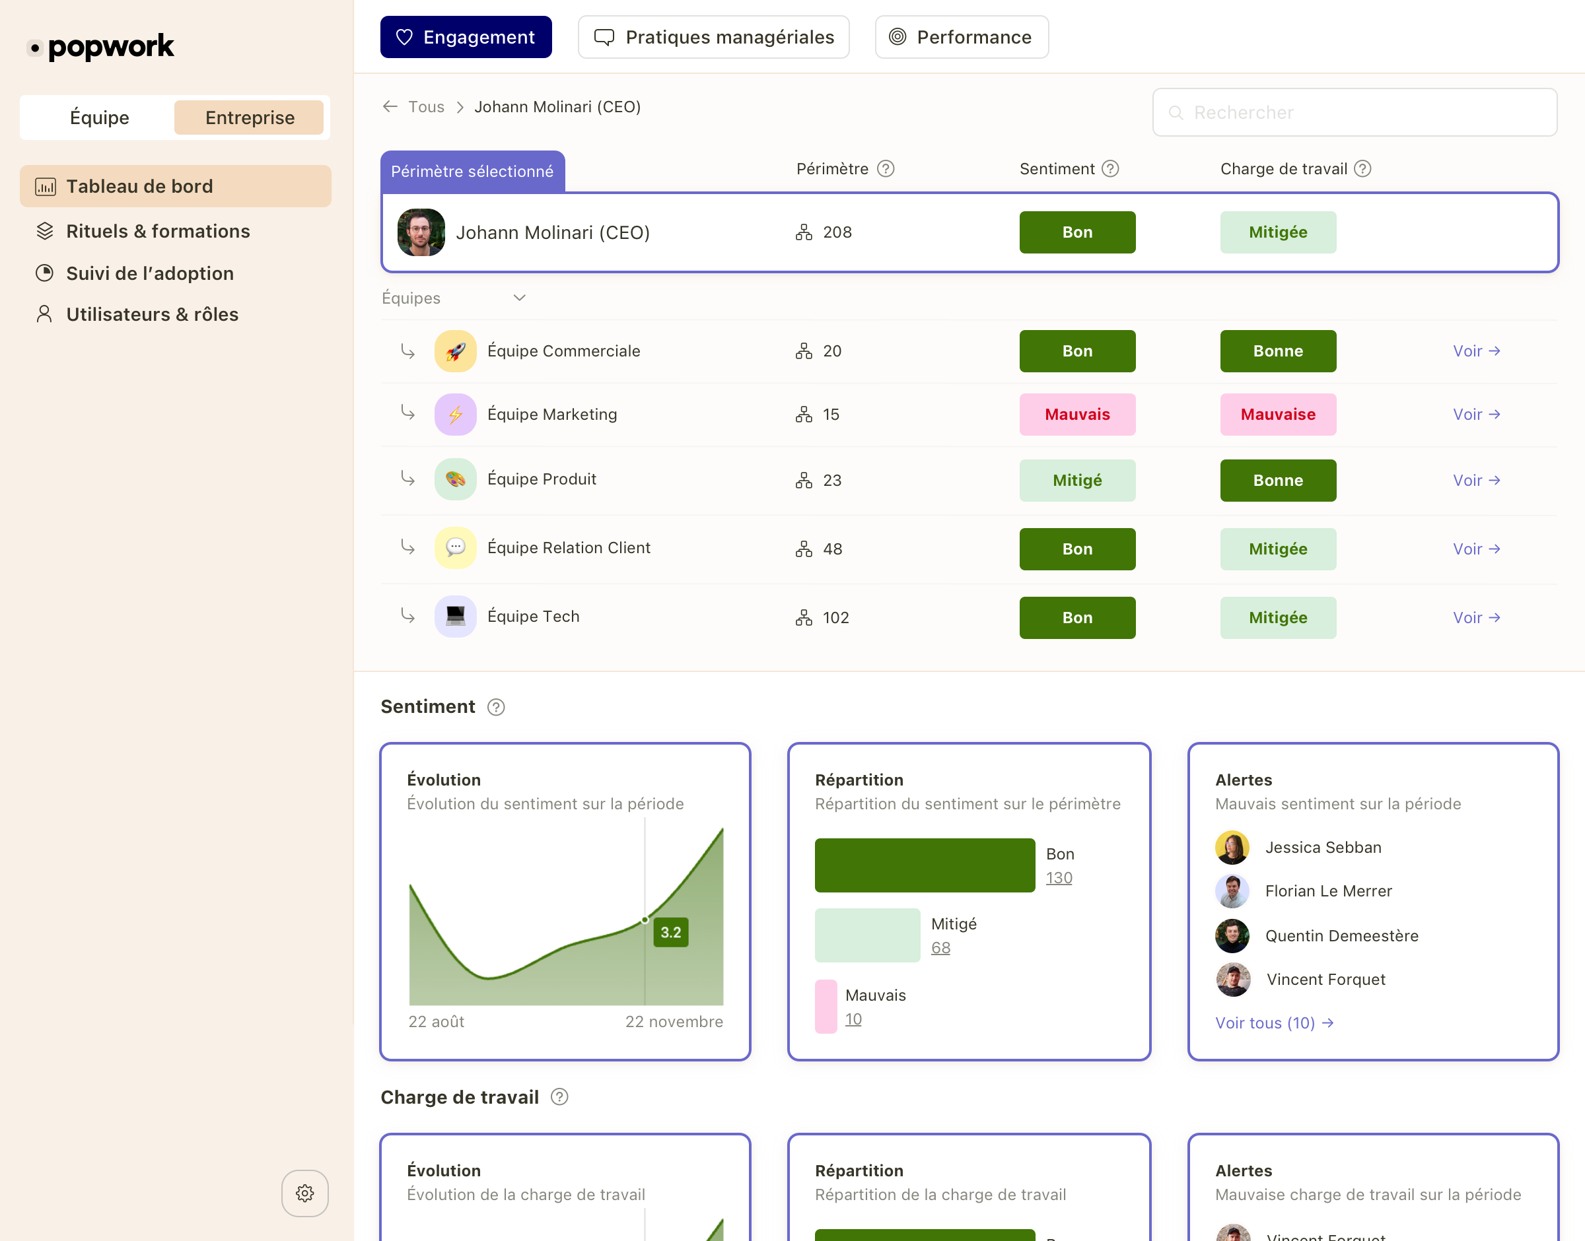Select the lightning icon of Équipe Marketing
Screen dimensions: 1585x1241
(x=455, y=414)
